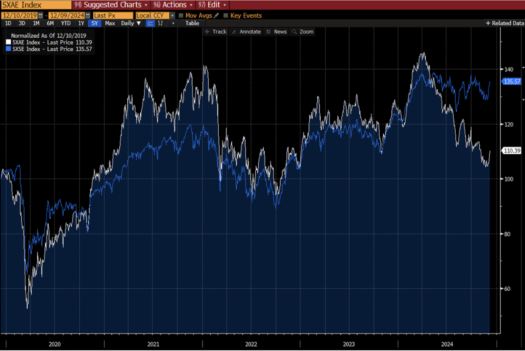This screenshot has width=525, height=351.
Task: Select the 6M time range
Action: tap(50, 23)
